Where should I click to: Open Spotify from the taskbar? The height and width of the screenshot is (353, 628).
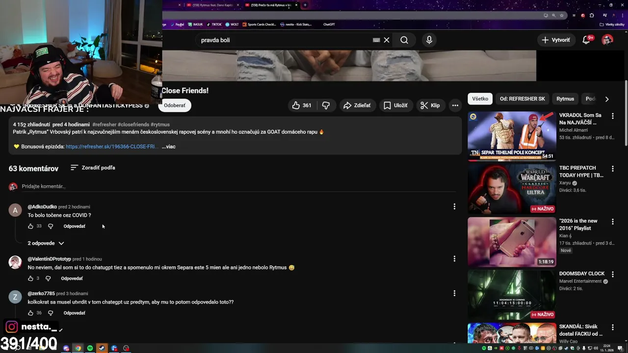point(90,348)
